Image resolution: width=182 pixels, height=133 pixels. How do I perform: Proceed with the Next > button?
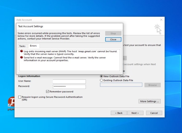click(x=135, y=113)
